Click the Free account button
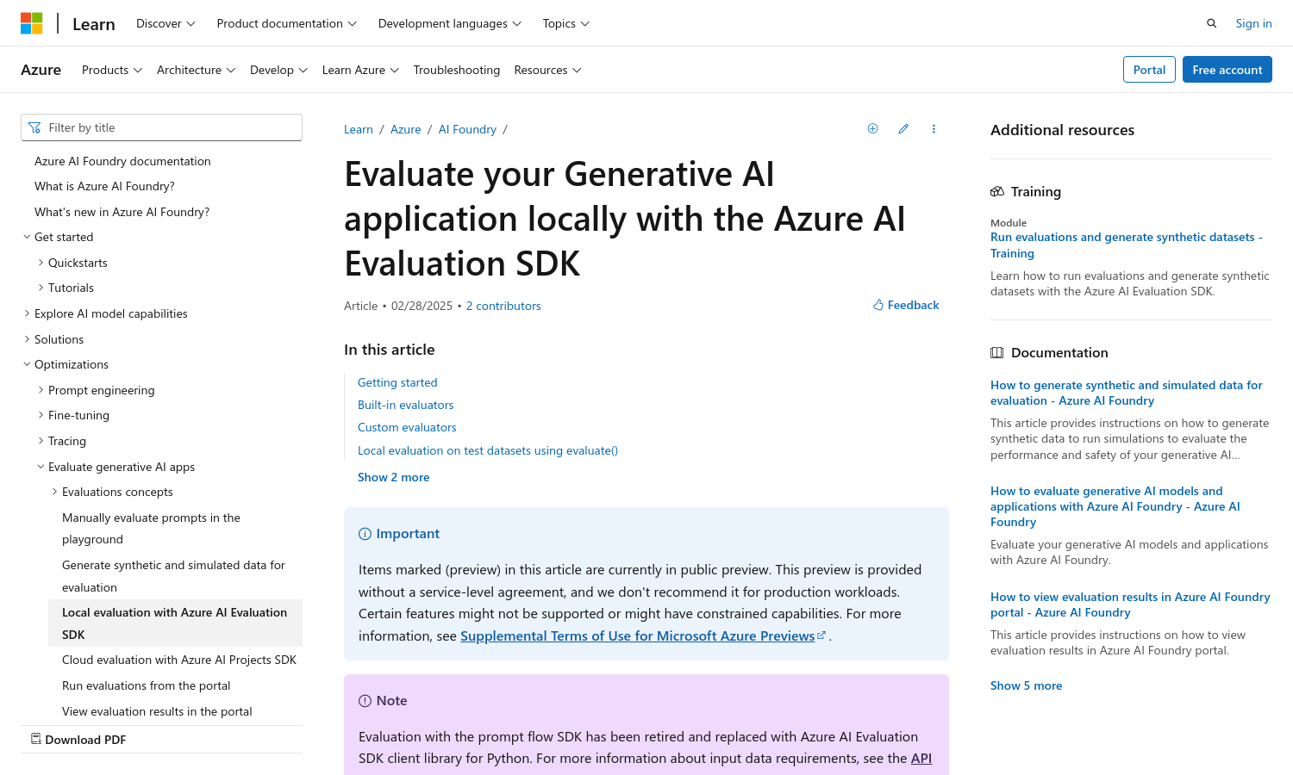Image resolution: width=1293 pixels, height=775 pixels. (1227, 69)
